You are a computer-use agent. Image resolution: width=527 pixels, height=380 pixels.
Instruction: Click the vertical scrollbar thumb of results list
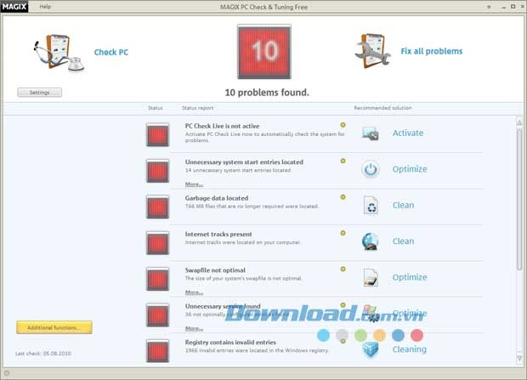pyautogui.click(x=519, y=199)
